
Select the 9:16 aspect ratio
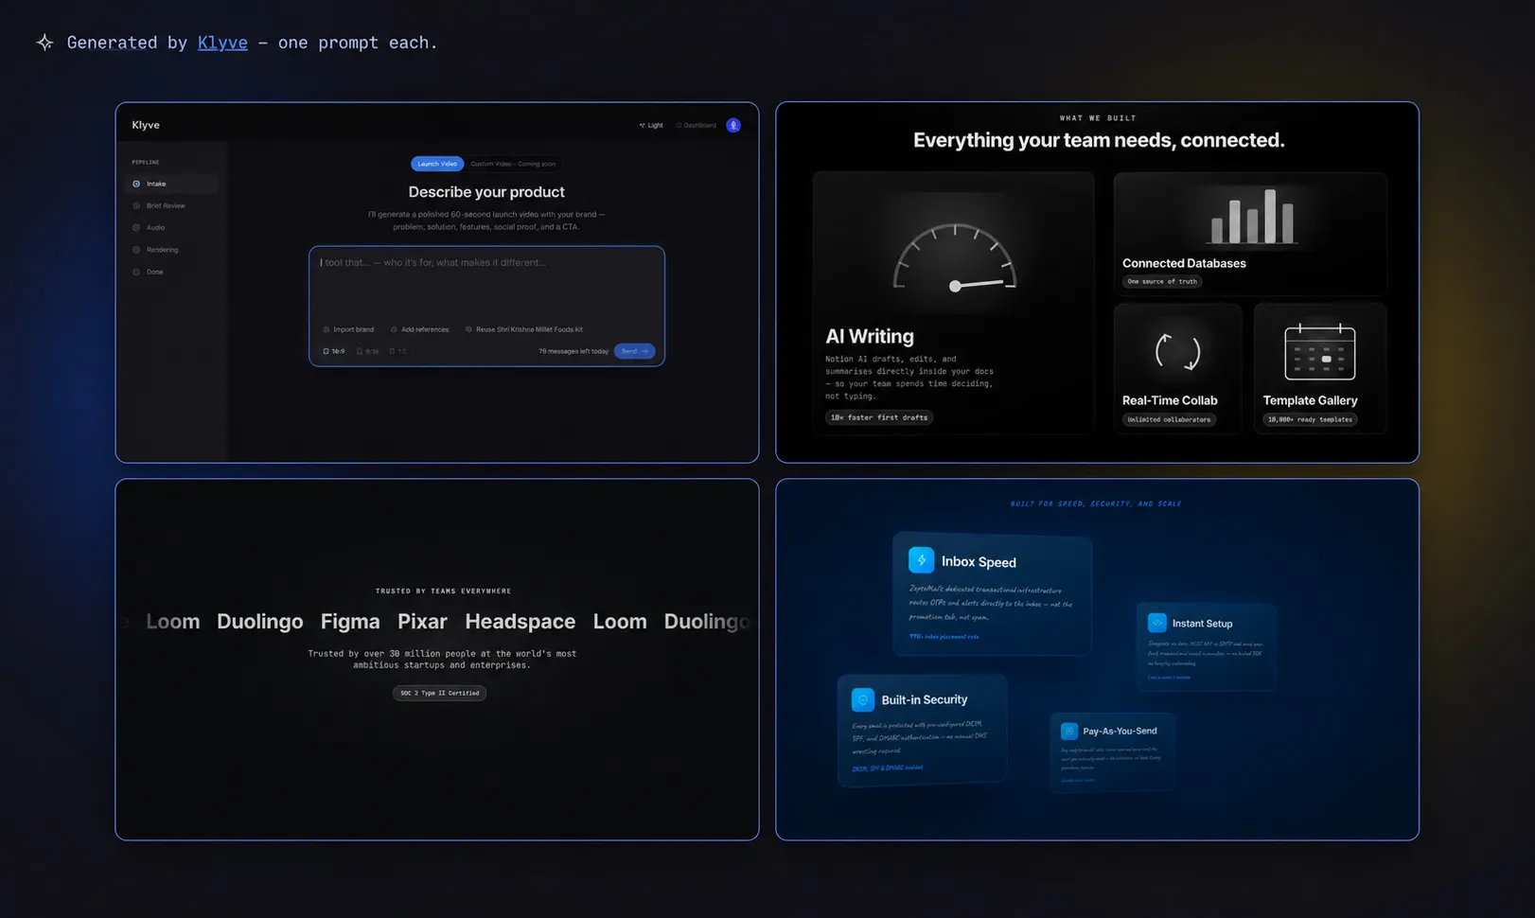click(x=367, y=351)
